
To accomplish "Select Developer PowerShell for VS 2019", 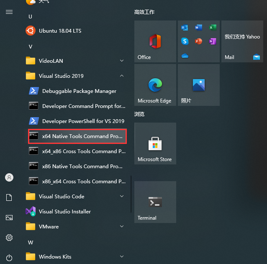I will point(77,121).
